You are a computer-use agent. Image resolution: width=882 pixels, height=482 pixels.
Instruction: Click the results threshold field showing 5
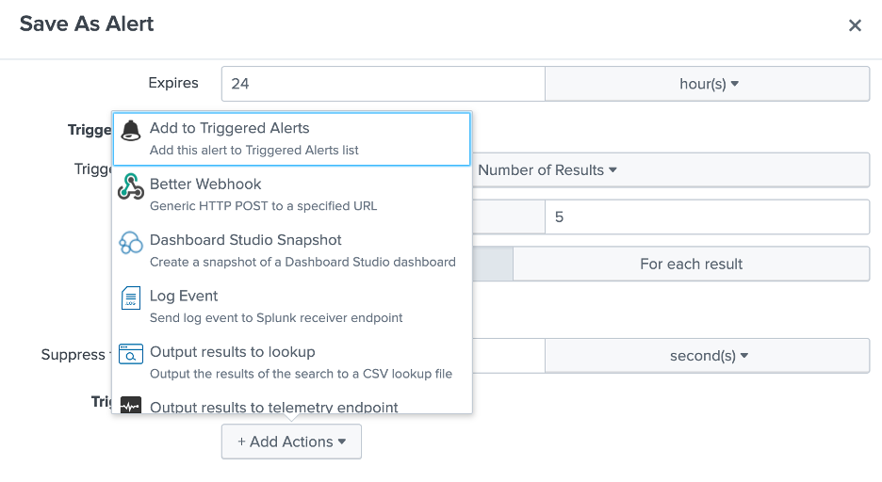point(707,217)
